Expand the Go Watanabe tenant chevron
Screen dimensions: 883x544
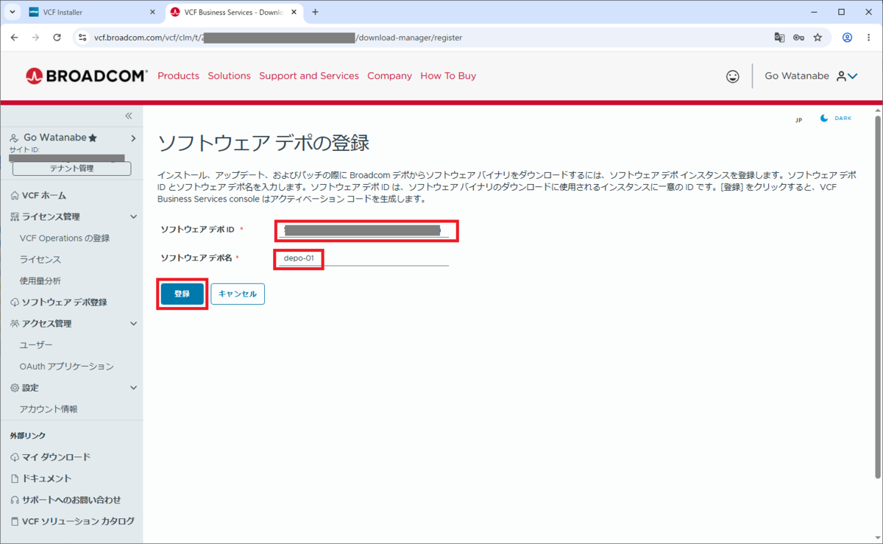pyautogui.click(x=133, y=138)
